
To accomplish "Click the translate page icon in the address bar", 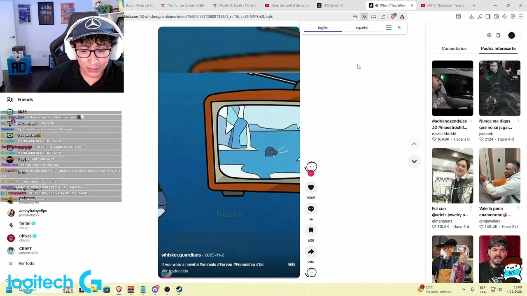I will (364, 16).
